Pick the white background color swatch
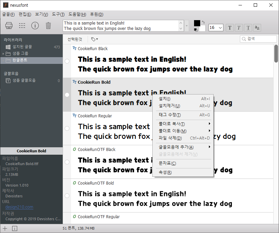 [x=202, y=29]
